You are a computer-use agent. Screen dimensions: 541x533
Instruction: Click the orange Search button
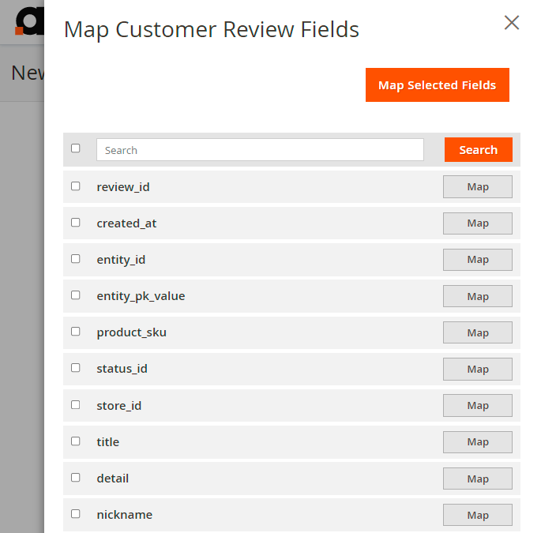tap(478, 150)
